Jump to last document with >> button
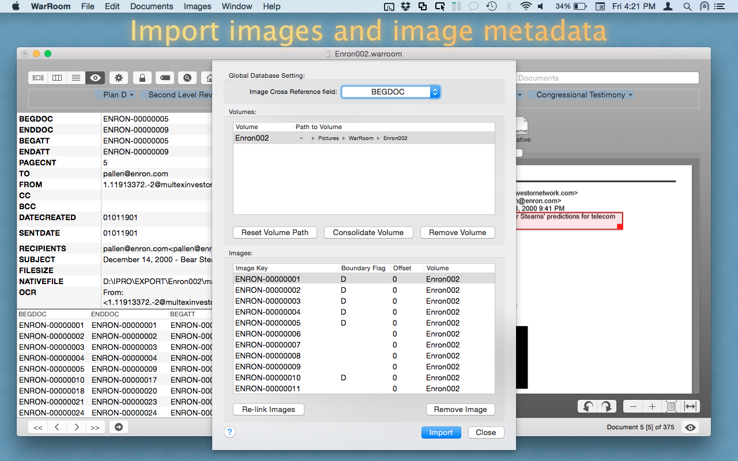 95,427
